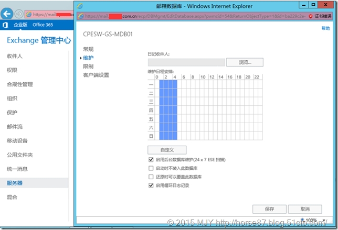Click the browser forward arrow button
The width and height of the screenshot is (338, 230).
pos(19,14)
